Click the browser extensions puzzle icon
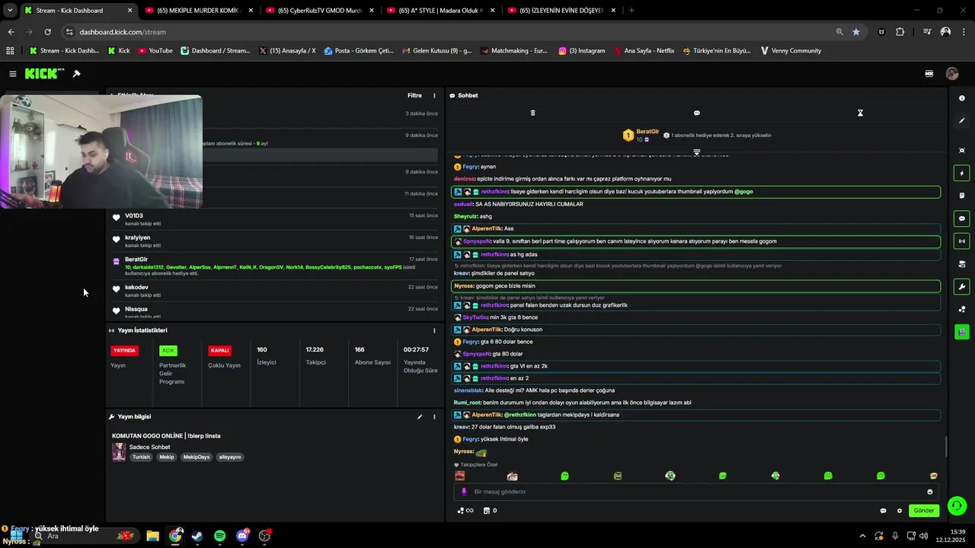The image size is (975, 548). click(900, 32)
